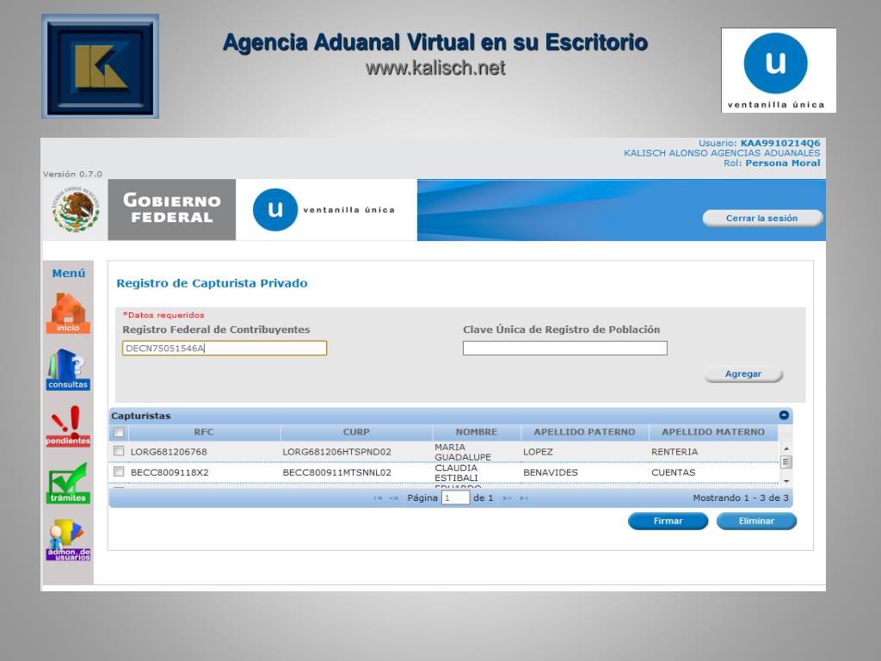Collapse the Capturistas panel with the round arrow
881x661 pixels.
pos(784,416)
